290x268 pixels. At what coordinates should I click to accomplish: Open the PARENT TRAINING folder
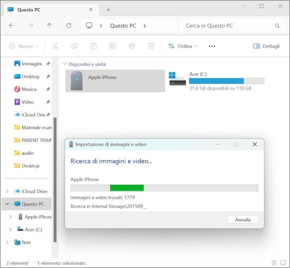click(33, 140)
